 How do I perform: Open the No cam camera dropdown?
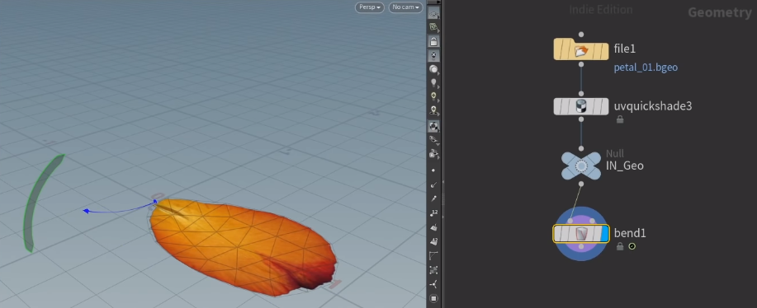tap(405, 7)
